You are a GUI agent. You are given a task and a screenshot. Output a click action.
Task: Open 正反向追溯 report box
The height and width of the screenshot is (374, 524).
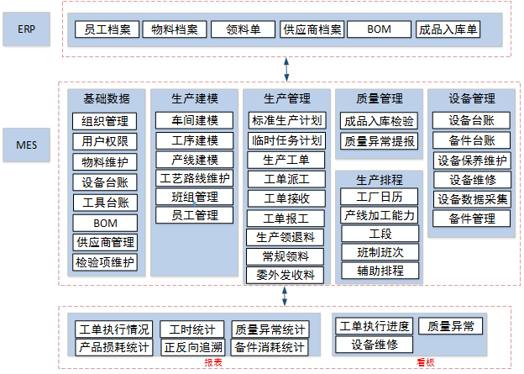coord(194,347)
